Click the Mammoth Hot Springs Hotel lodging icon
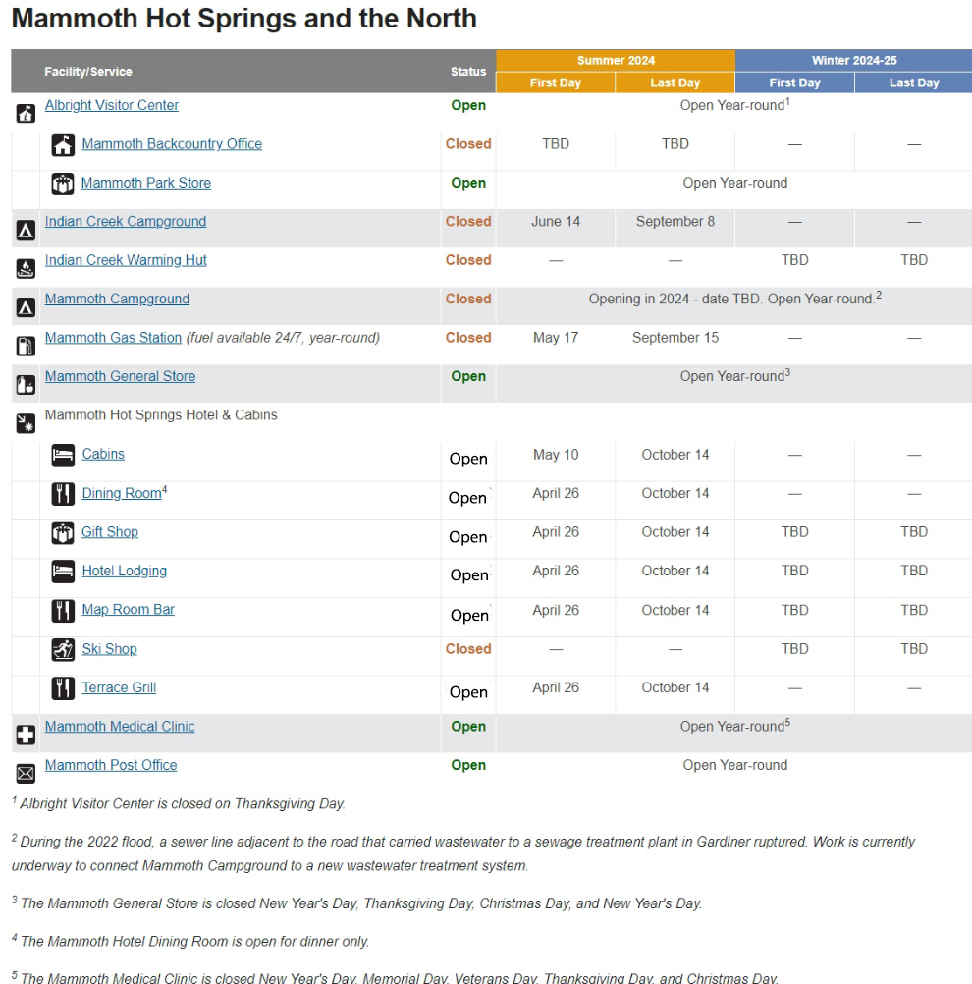This screenshot has height=984, width=972. point(27,423)
